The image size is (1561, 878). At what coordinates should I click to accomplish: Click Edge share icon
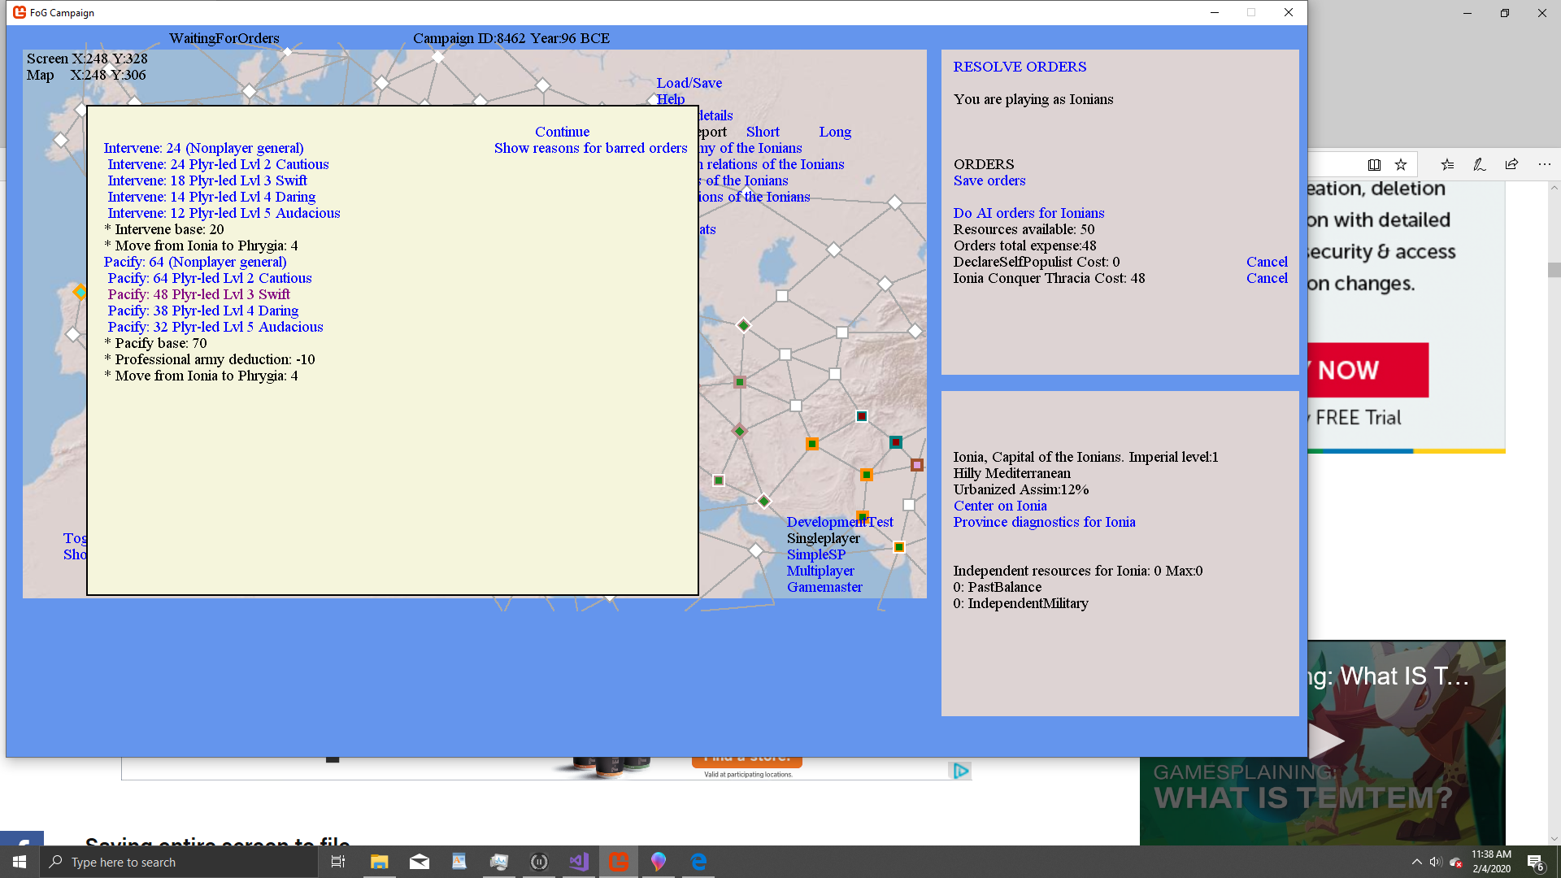[1511, 164]
